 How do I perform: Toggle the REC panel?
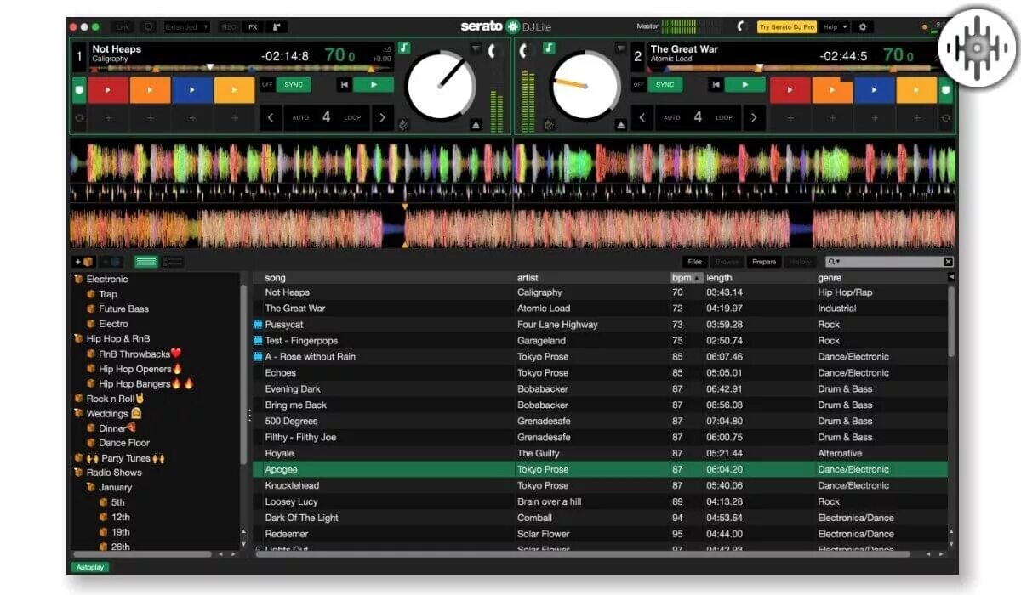pyautogui.click(x=229, y=27)
